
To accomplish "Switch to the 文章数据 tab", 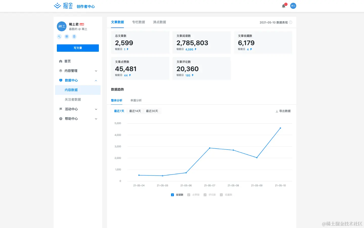I will click(118, 22).
